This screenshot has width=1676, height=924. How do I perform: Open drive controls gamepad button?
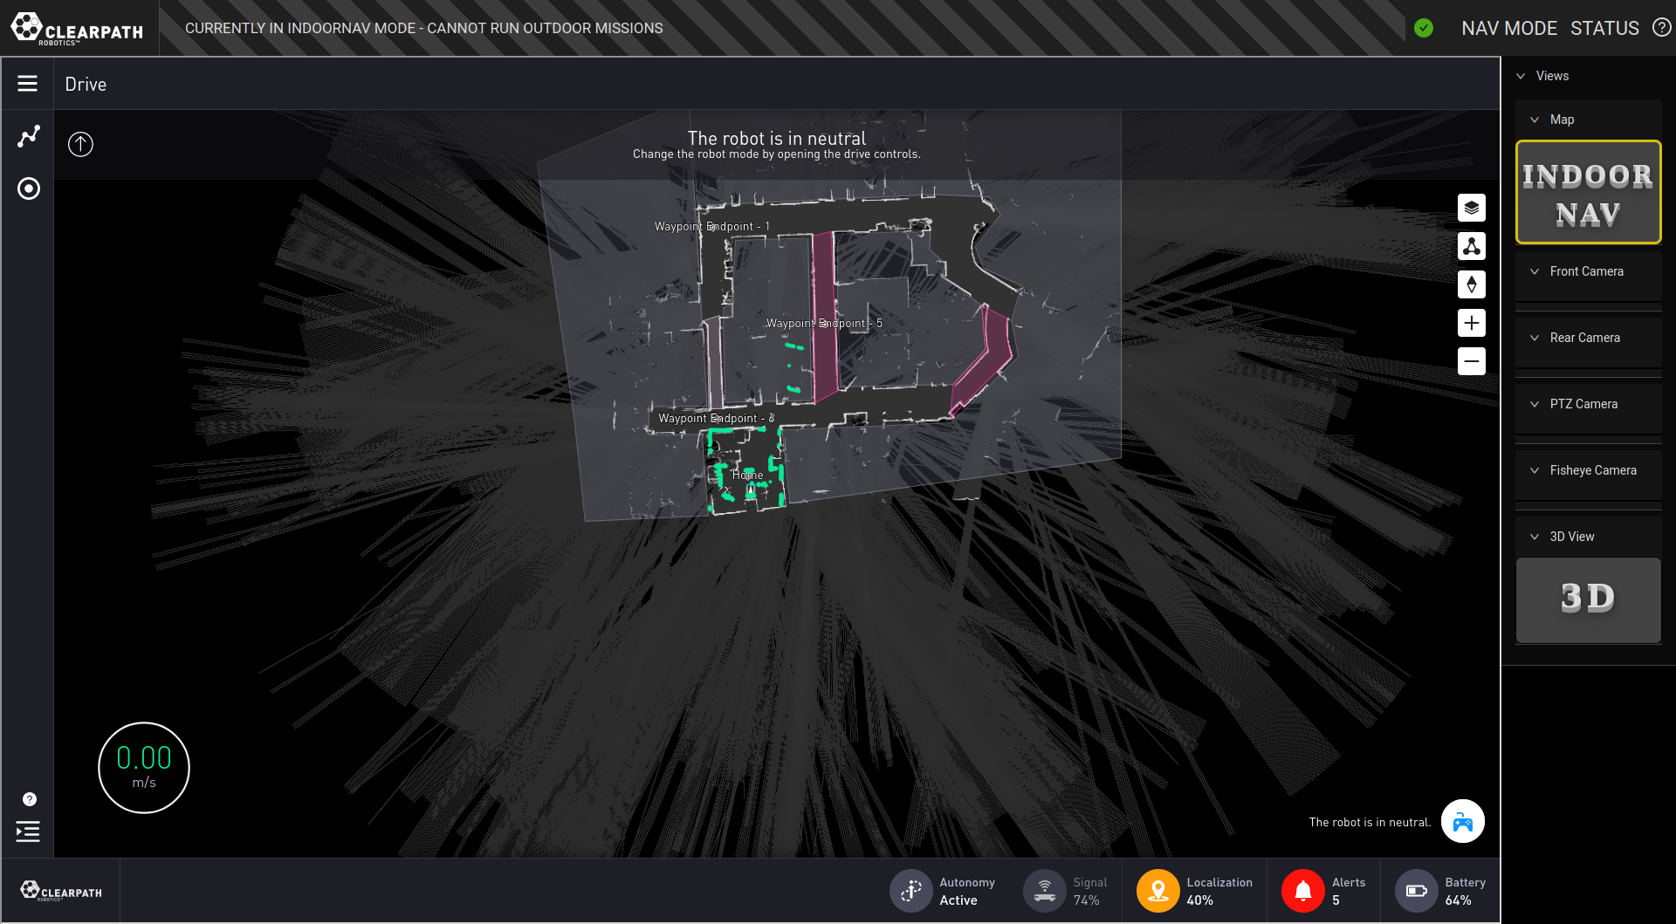coord(1462,821)
